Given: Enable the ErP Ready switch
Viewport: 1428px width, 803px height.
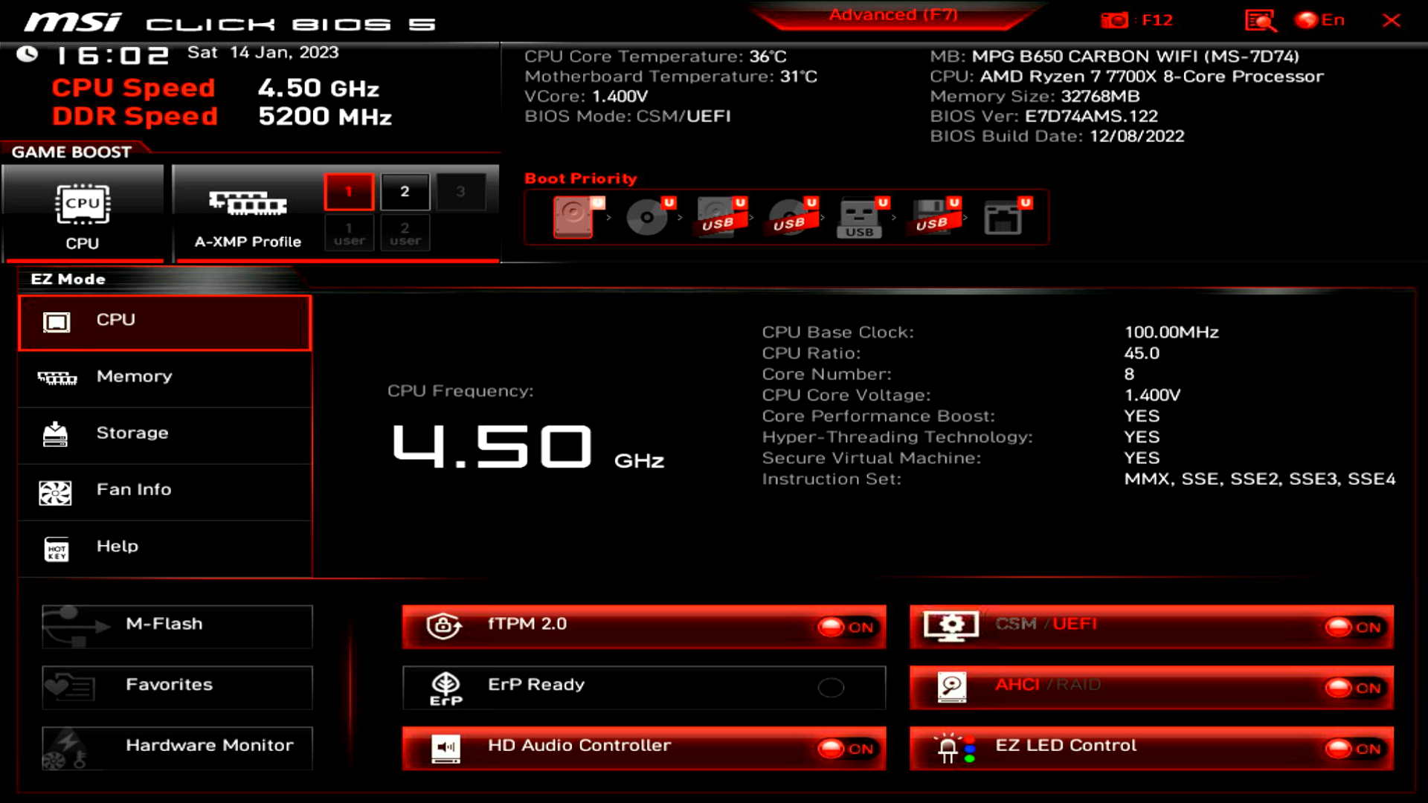Looking at the screenshot, I should pos(831,688).
